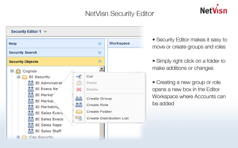Select the BI Sales Execs tree label
This screenshot has height=148, width=238.
[x=49, y=119]
